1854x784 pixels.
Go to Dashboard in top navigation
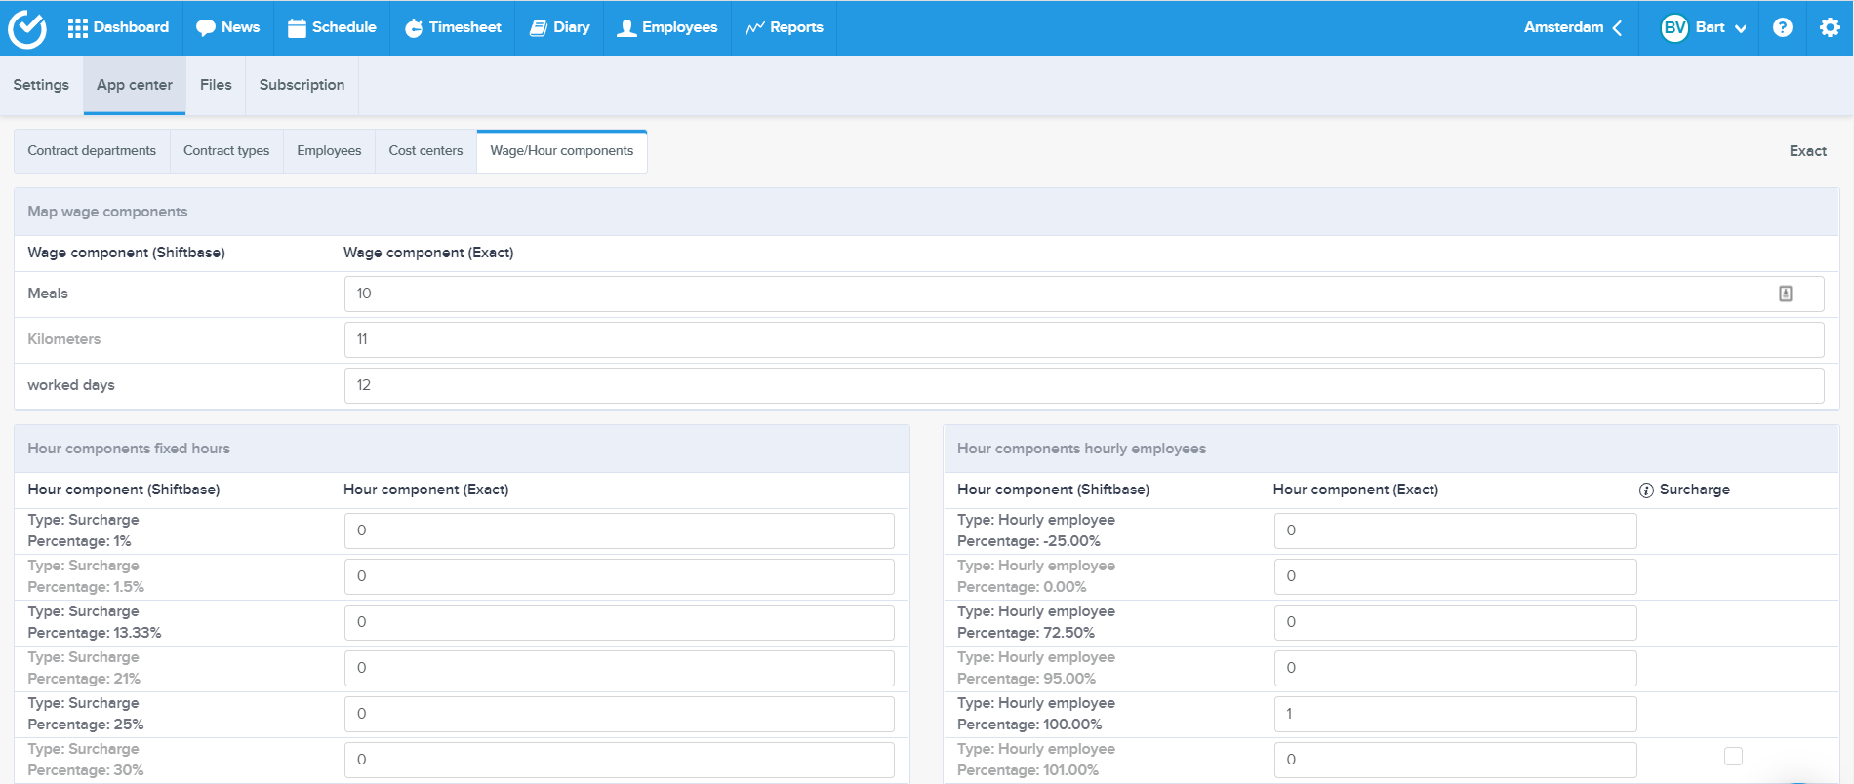(x=118, y=27)
